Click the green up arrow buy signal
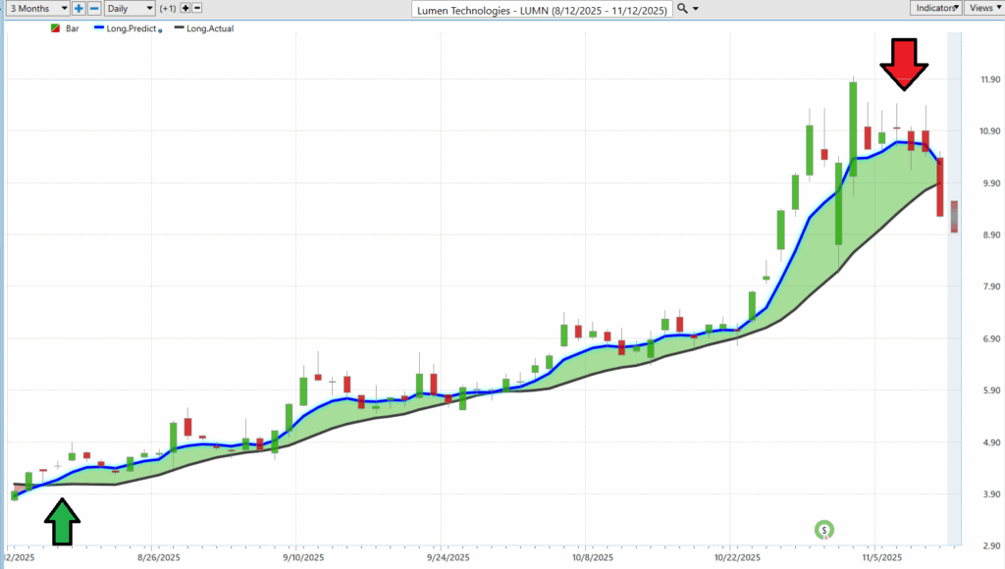 [x=63, y=521]
